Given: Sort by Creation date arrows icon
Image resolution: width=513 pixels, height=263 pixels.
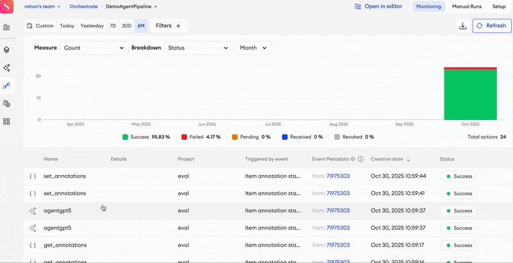Looking at the screenshot, I should [408, 159].
